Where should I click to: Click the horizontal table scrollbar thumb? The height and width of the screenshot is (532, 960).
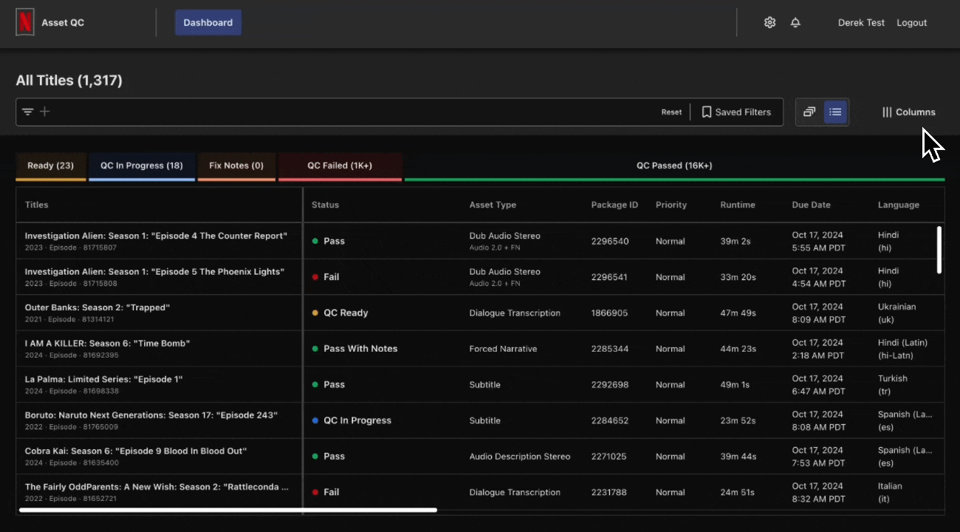(x=228, y=509)
